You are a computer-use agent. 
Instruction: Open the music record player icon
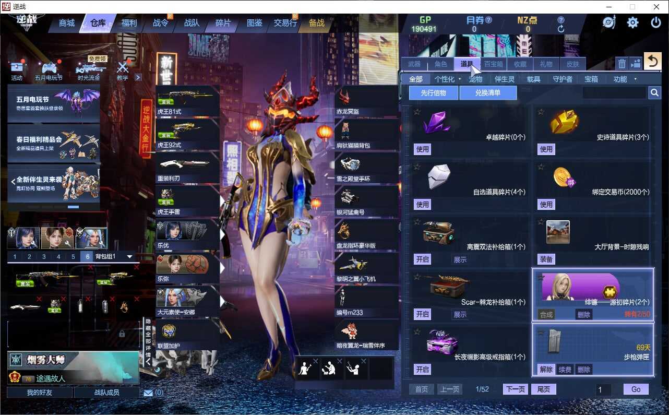point(609,22)
